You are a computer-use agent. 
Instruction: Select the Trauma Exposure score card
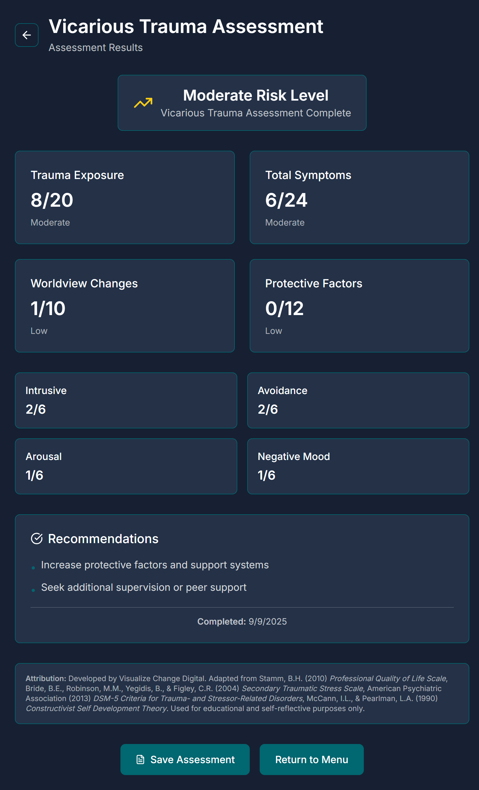(x=125, y=198)
